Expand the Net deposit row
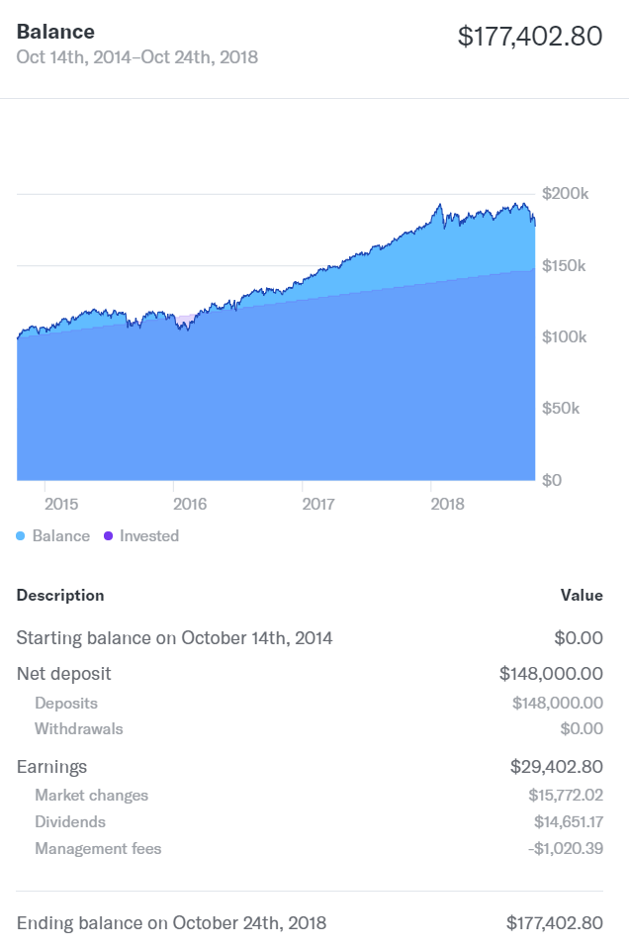This screenshot has height=949, width=629. (310, 674)
